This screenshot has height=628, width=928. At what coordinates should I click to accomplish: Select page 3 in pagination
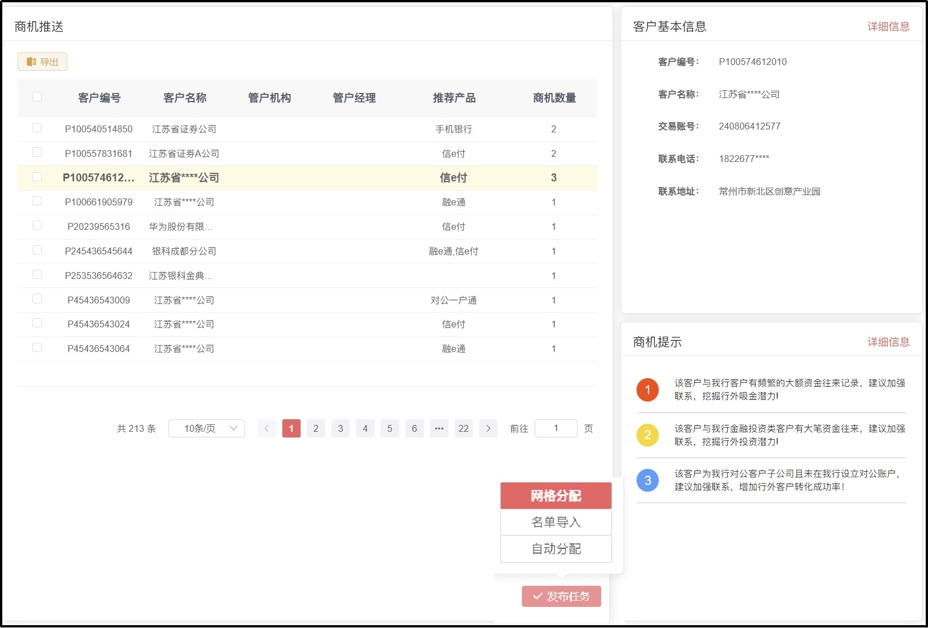(x=341, y=428)
